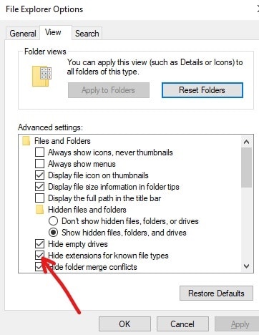Click the Hidden files and folders folder icon
This screenshot has width=259, height=335.
pyautogui.click(x=39, y=210)
